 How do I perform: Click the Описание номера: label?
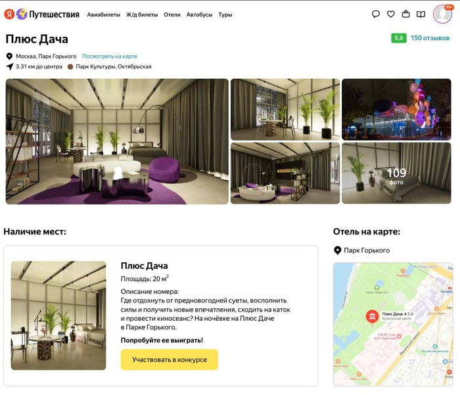[x=150, y=292]
